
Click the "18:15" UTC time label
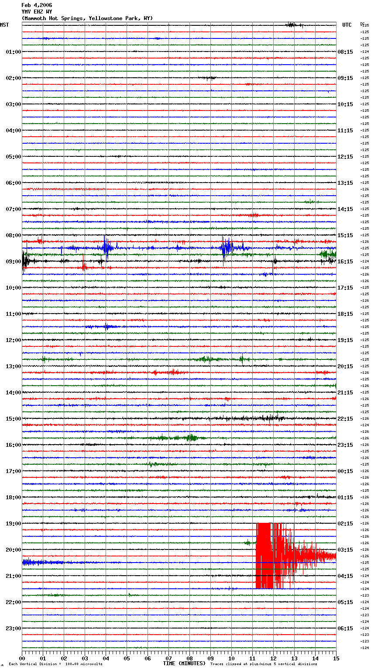point(345,314)
